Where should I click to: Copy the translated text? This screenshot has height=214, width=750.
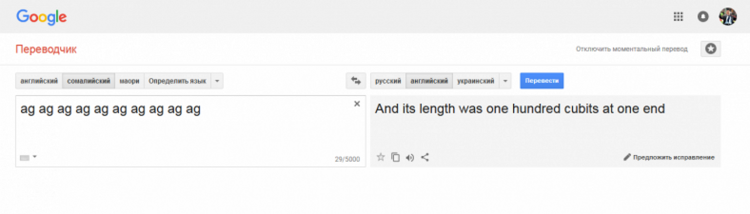(x=395, y=157)
